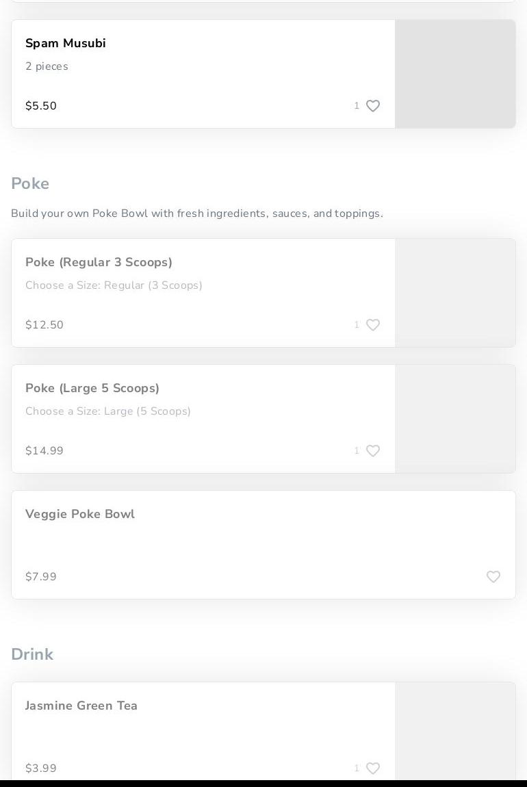View Poke Large 5 Scoops image

click(455, 419)
